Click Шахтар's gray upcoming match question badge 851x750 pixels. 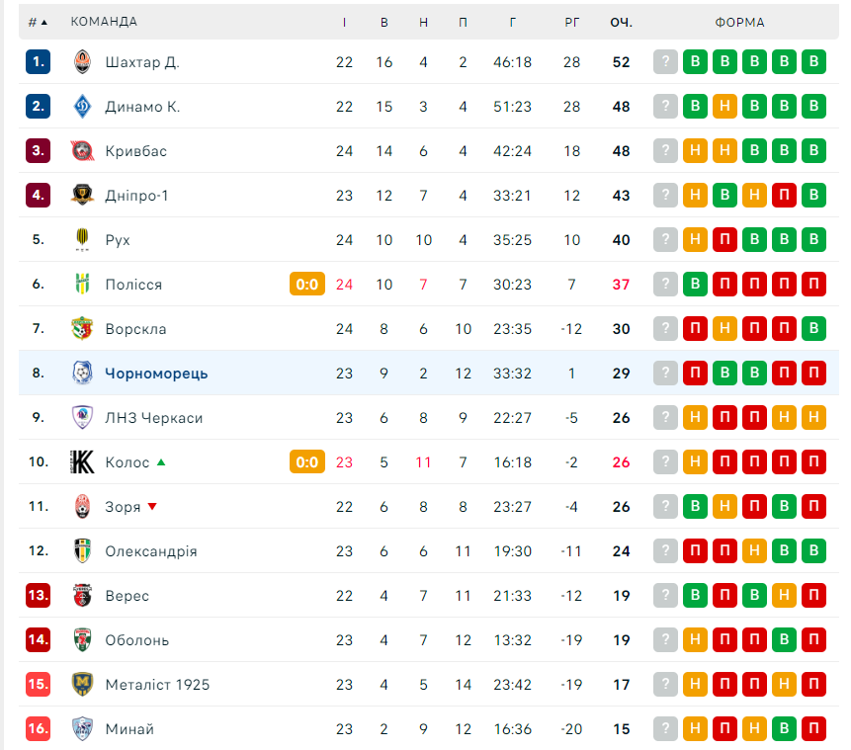click(665, 62)
